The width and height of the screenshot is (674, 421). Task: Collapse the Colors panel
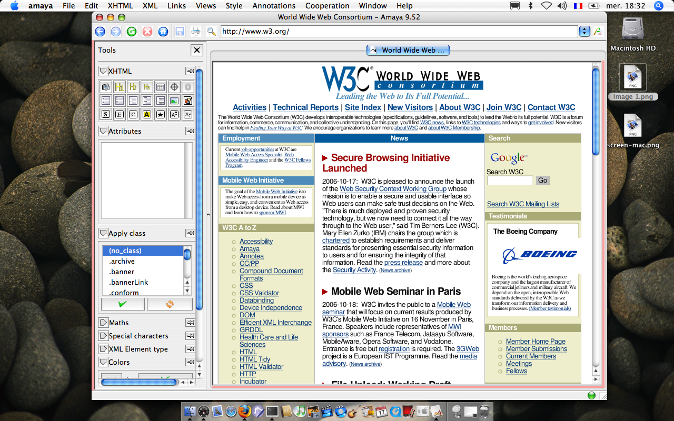103,362
